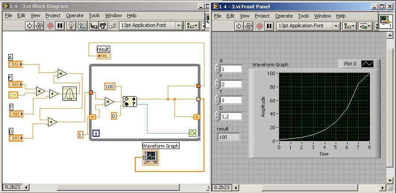396x193 pixels.
Task: Select the Select function node in loop
Action: (x=130, y=102)
